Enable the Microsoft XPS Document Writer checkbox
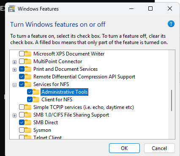This screenshot has width=180, height=156. click(22, 54)
